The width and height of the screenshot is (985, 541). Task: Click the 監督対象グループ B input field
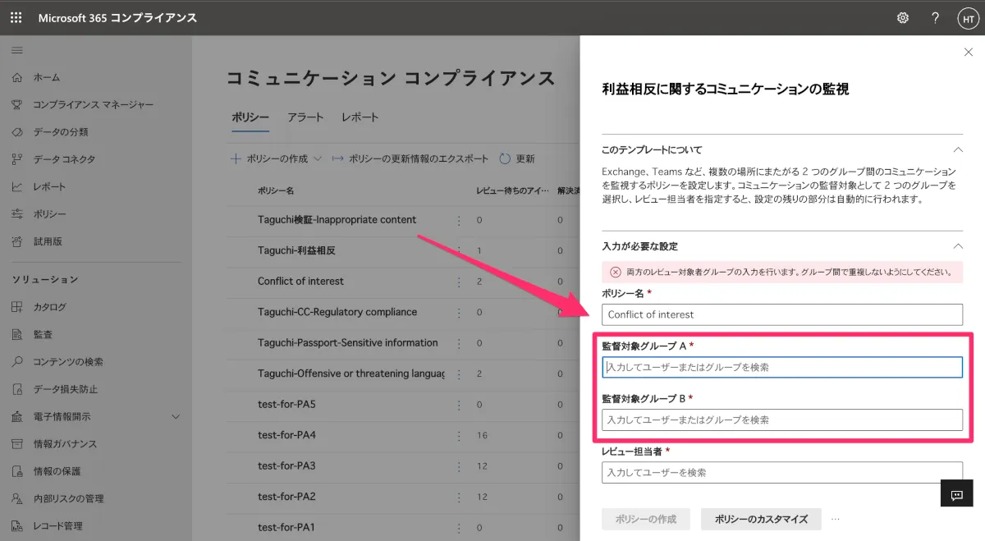(781, 420)
